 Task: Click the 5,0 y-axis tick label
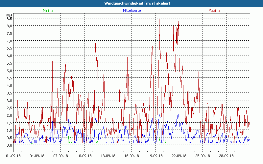point(10,71)
